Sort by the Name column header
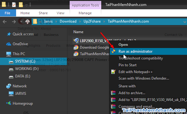Screen dimensions: 187x114 [x=78, y=32]
